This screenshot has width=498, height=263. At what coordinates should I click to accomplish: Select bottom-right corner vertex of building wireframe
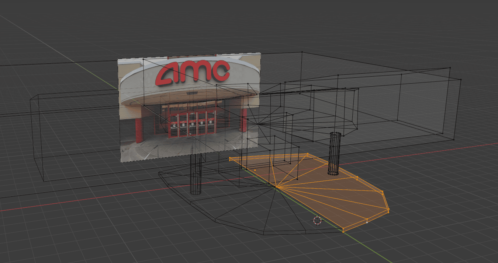(x=453, y=139)
